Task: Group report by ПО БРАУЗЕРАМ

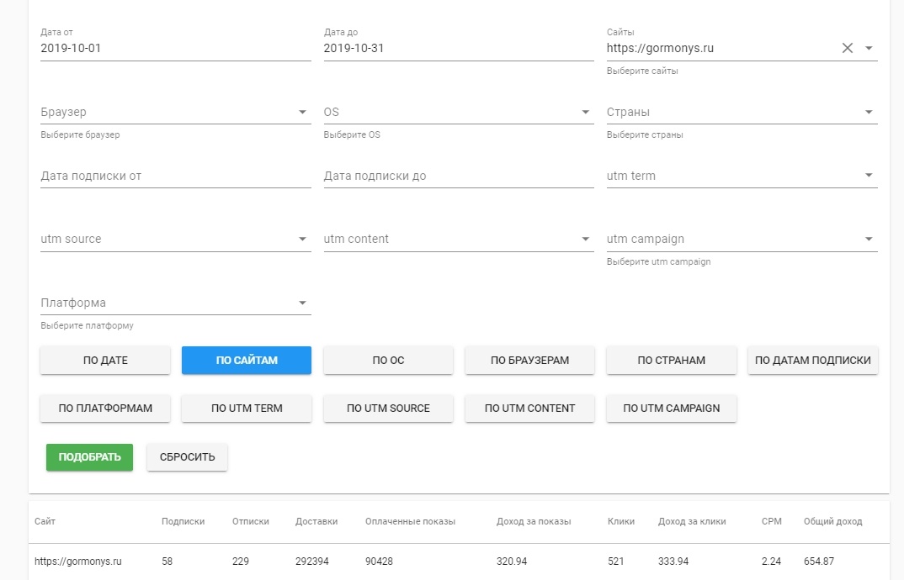Action: tap(529, 360)
